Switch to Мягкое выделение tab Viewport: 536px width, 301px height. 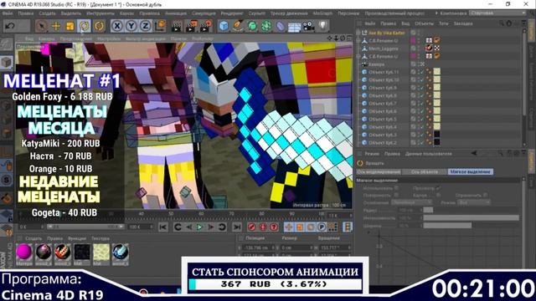pyautogui.click(x=470, y=171)
